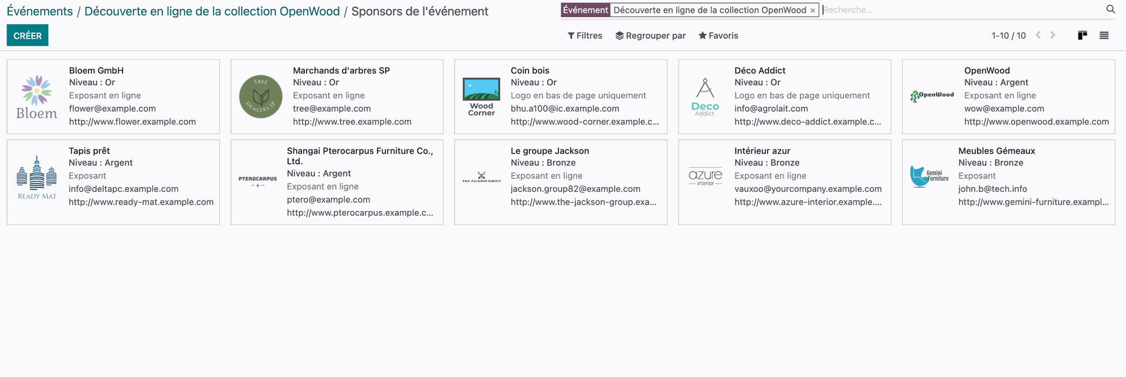Screen dimensions: 1126x377
Task: Click wow@example.com email text
Action: (x=1004, y=108)
